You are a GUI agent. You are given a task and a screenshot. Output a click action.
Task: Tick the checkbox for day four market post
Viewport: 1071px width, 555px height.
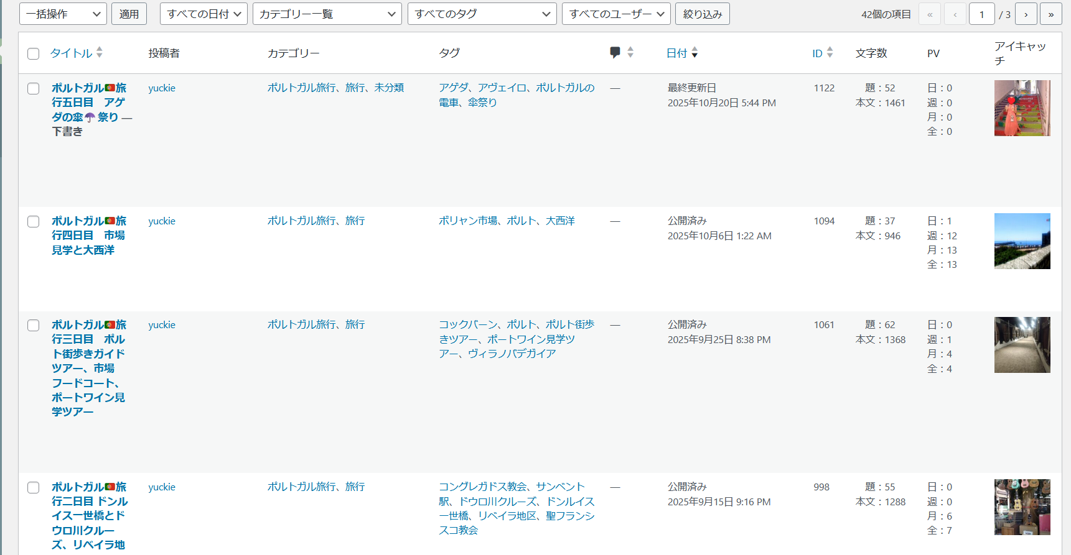coord(34,222)
